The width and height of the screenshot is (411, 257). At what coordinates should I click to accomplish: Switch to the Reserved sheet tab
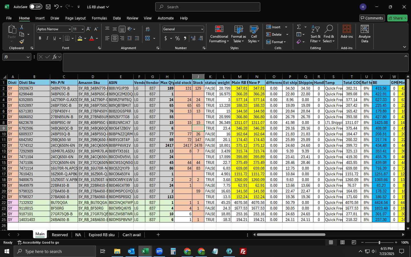pos(60,235)
